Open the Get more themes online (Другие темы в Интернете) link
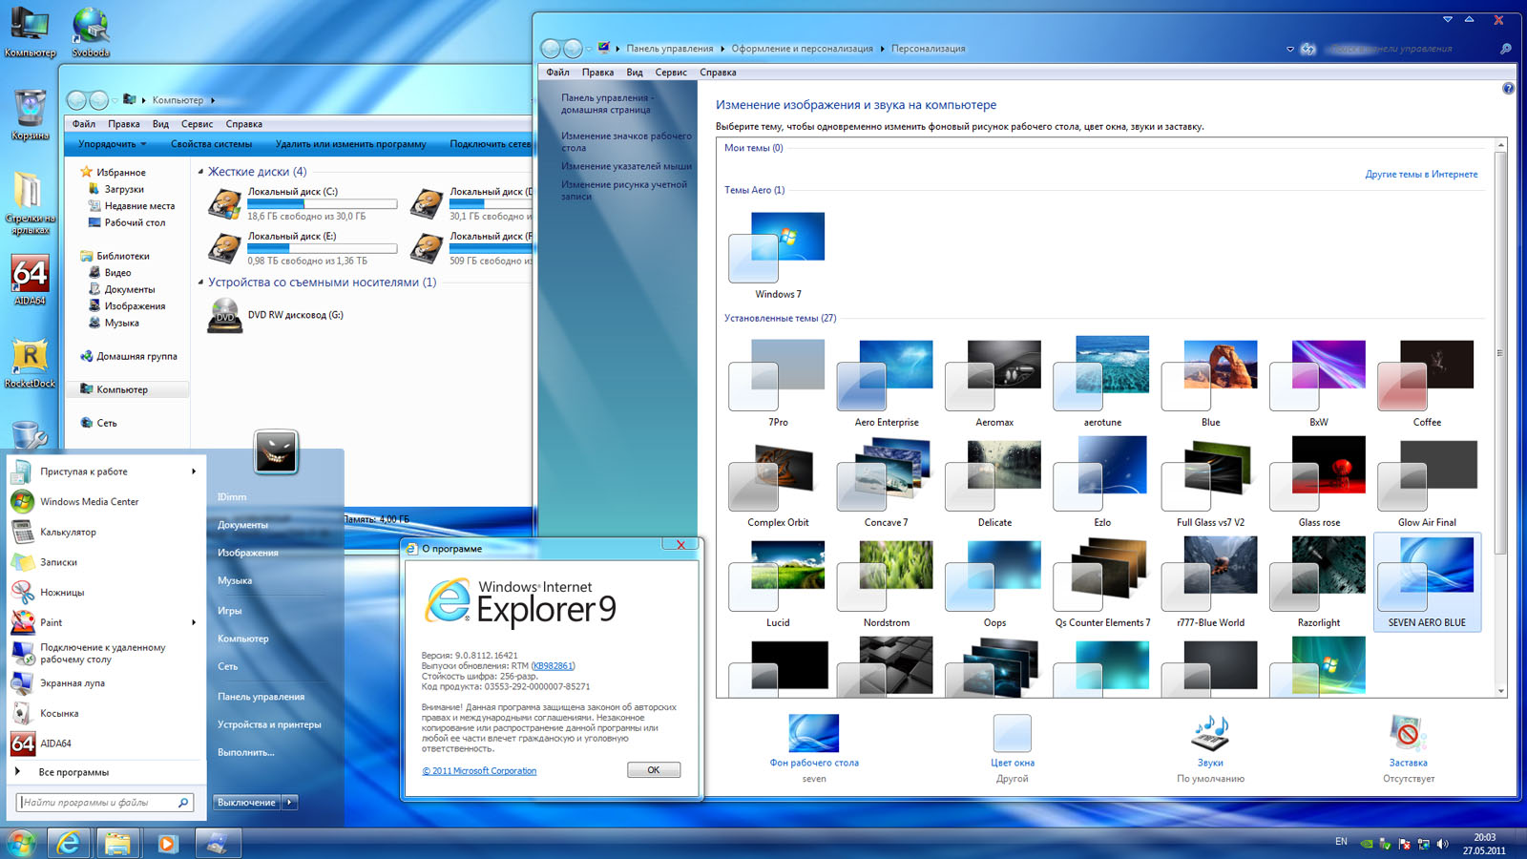This screenshot has height=859, width=1527. 1421,174
